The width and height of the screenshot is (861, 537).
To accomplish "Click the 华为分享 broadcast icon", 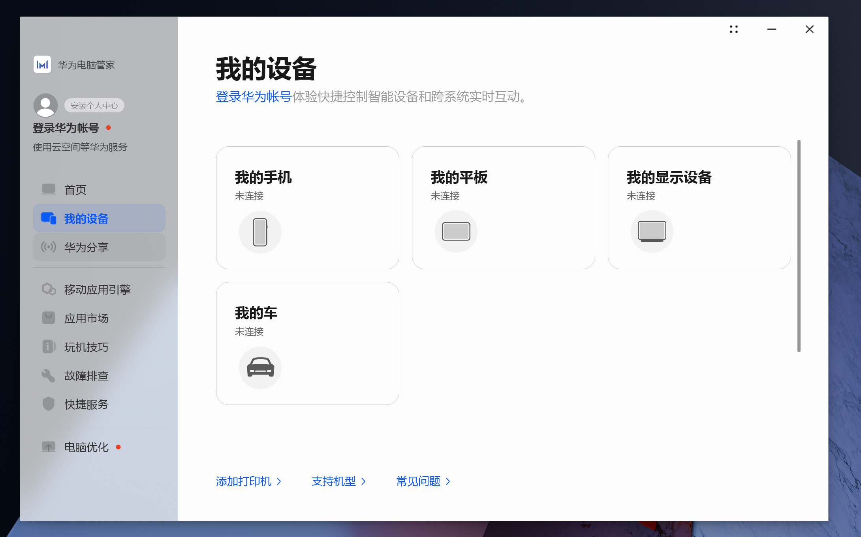I will coord(49,247).
